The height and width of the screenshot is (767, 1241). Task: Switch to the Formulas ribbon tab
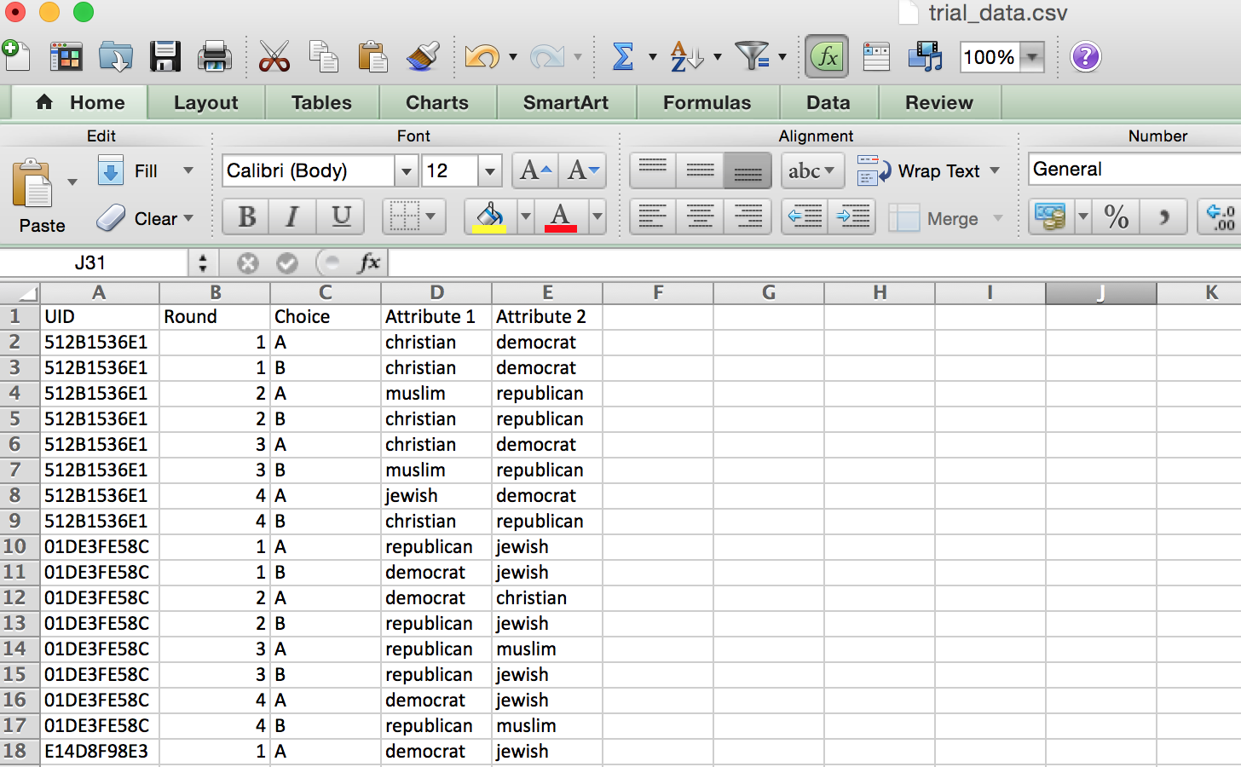pyautogui.click(x=707, y=102)
